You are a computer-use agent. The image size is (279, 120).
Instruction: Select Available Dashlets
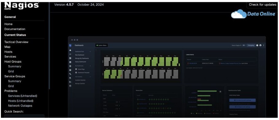(x=80, y=80)
